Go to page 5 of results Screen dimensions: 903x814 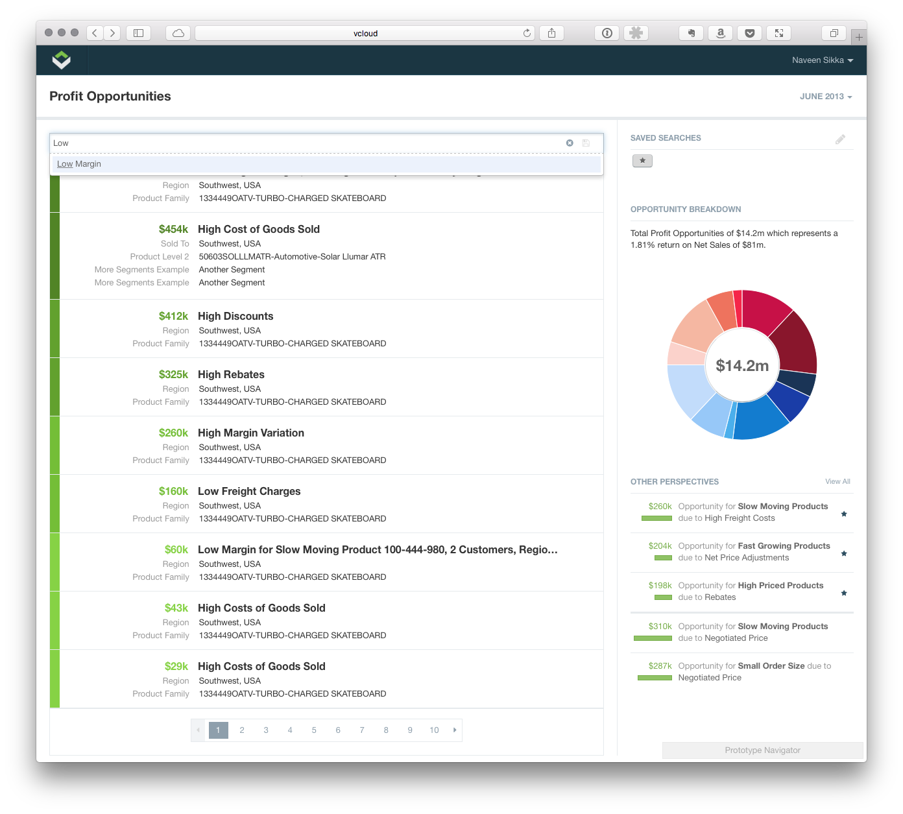coord(314,730)
